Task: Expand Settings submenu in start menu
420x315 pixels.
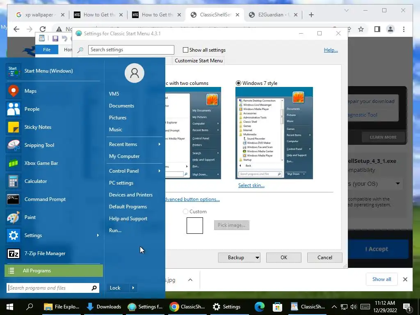Action: click(98, 235)
